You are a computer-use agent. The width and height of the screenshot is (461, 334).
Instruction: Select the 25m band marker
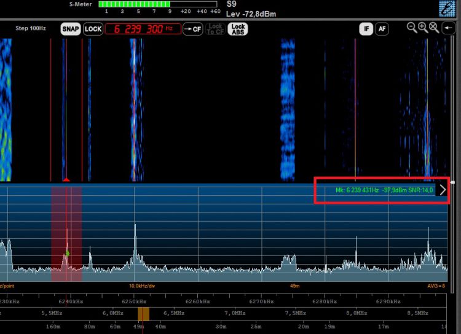pos(256,327)
